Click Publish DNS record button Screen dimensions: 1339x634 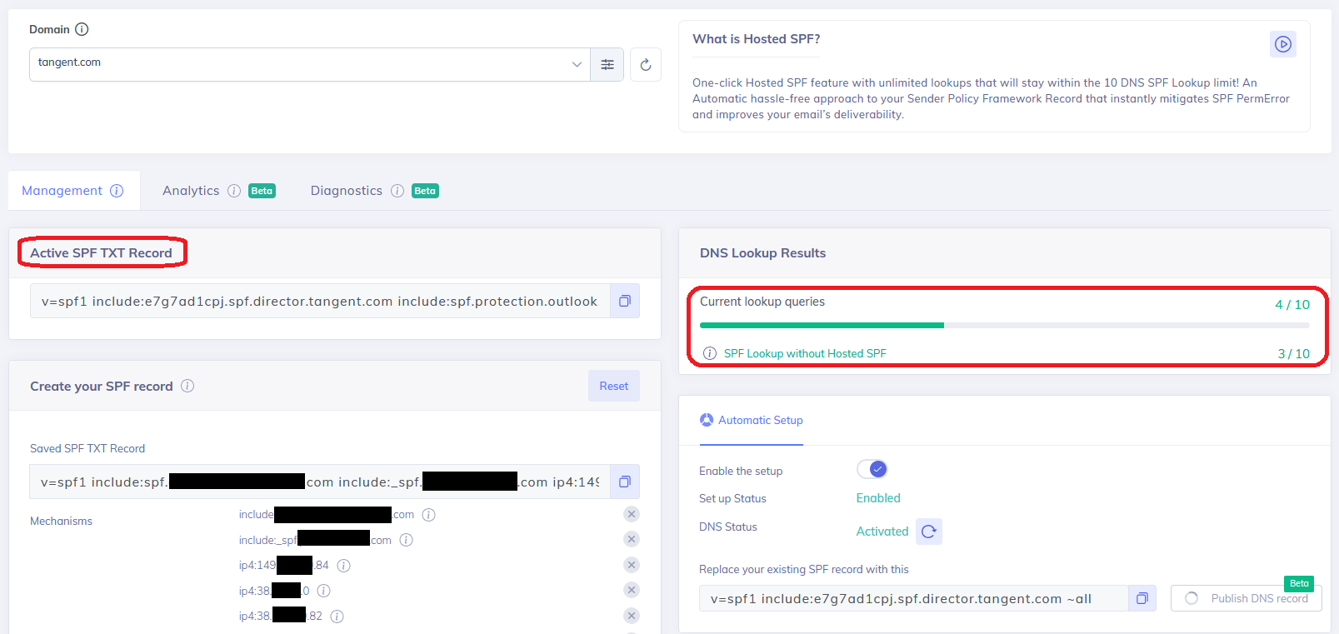click(1247, 598)
